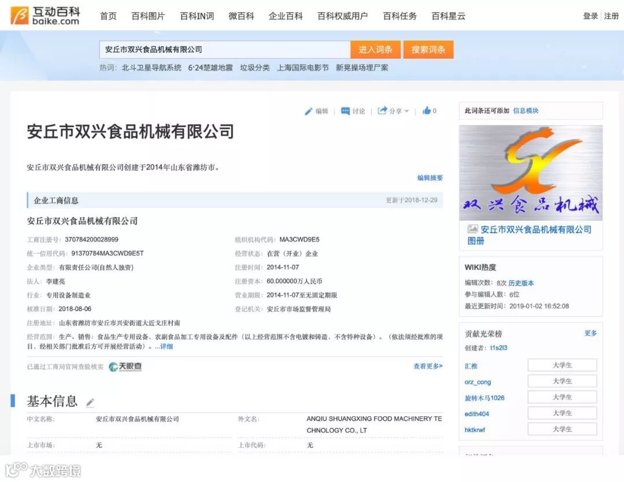Click the pencil edit icon beside 编辑
This screenshot has height=482, width=624.
point(309,112)
